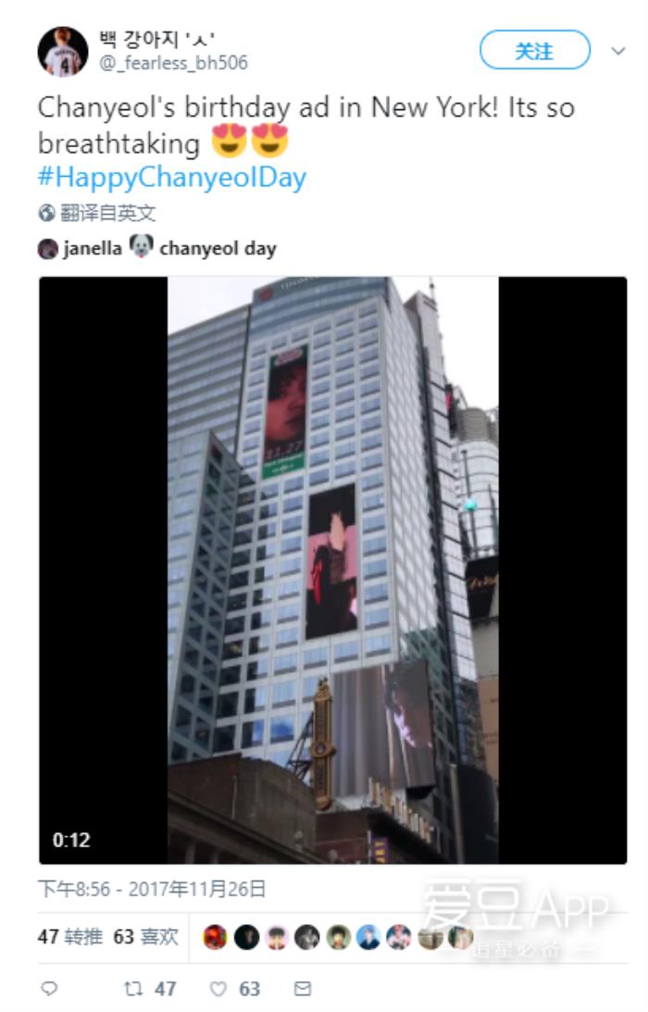The image size is (648, 1012).
Task: Click the 翻译自英文 translation link
Action: 107,212
